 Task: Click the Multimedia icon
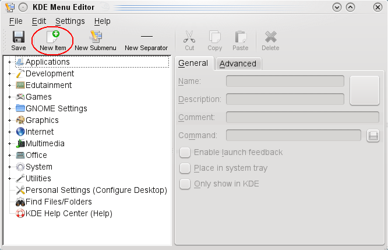20,143
